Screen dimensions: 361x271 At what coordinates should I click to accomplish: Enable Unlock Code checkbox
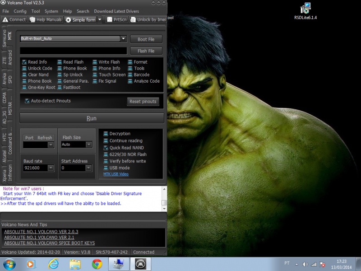(24, 69)
